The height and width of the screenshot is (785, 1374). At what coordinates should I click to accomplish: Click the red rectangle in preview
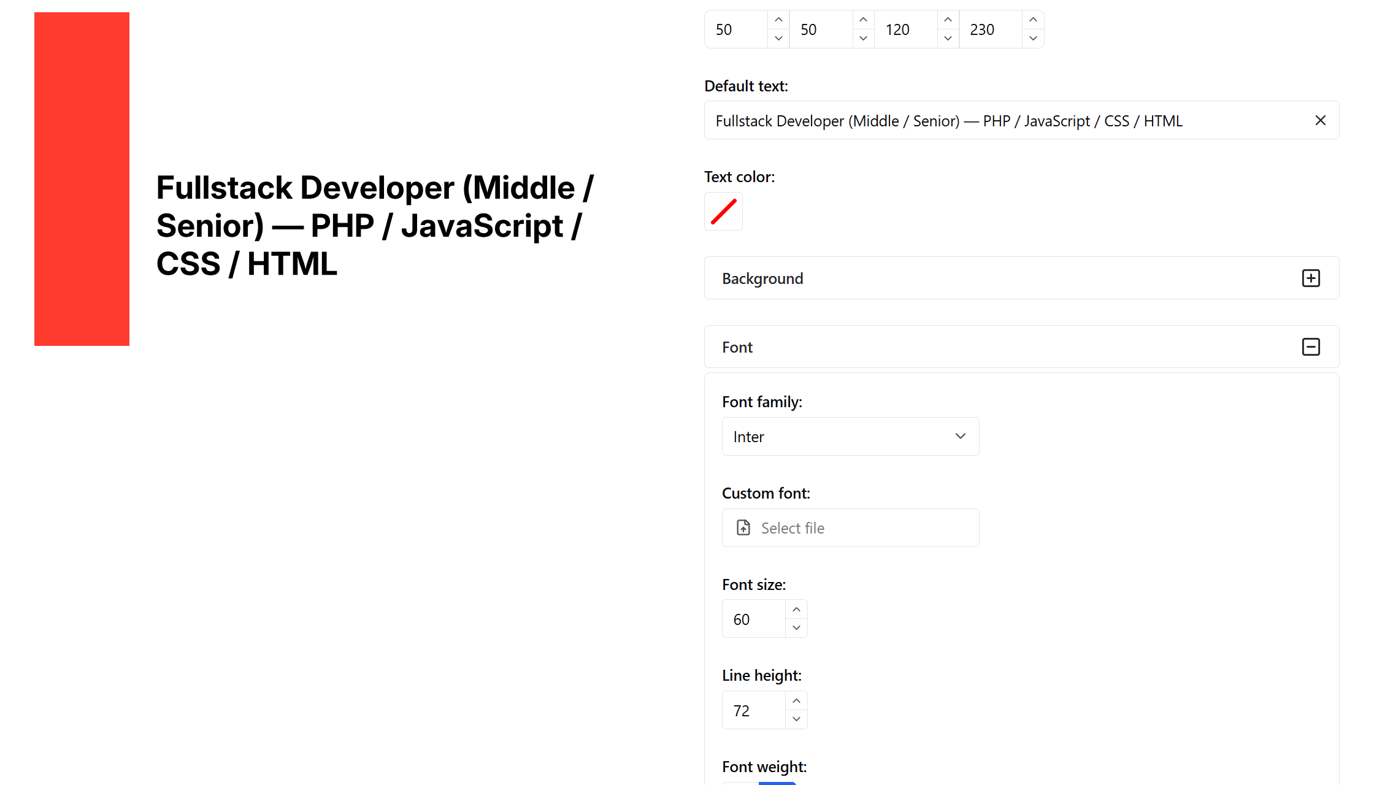pos(82,179)
